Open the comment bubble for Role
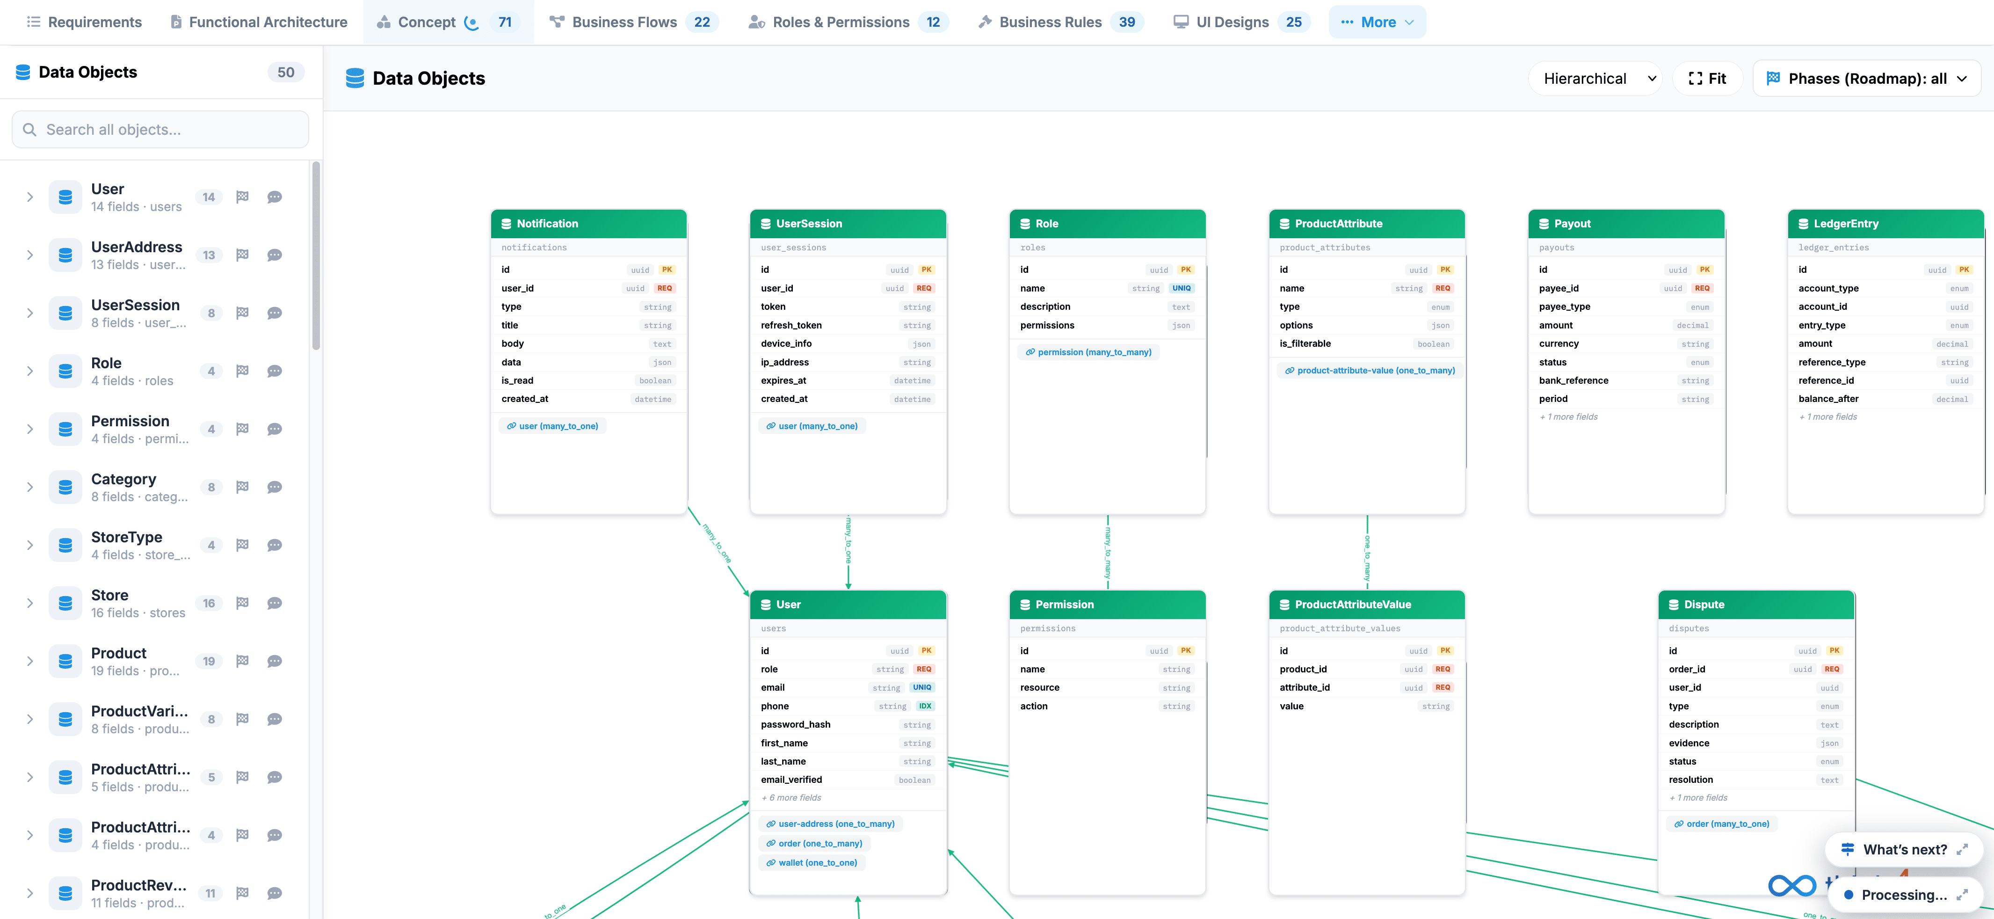 point(274,371)
